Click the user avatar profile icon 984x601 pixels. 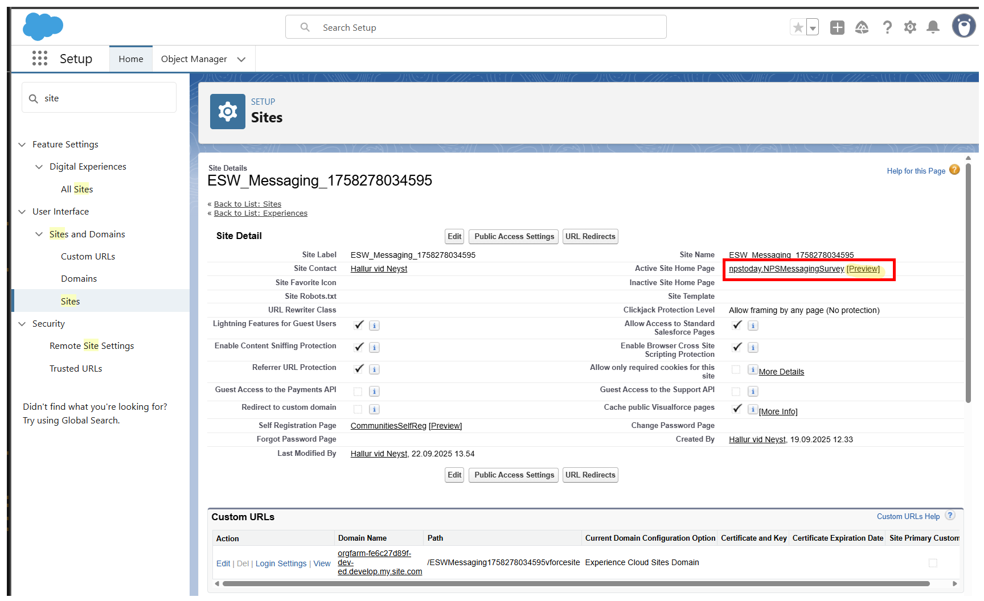coord(963,26)
